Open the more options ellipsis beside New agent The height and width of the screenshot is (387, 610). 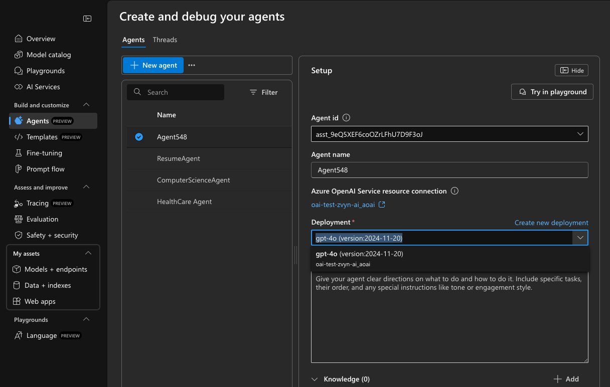pos(192,65)
